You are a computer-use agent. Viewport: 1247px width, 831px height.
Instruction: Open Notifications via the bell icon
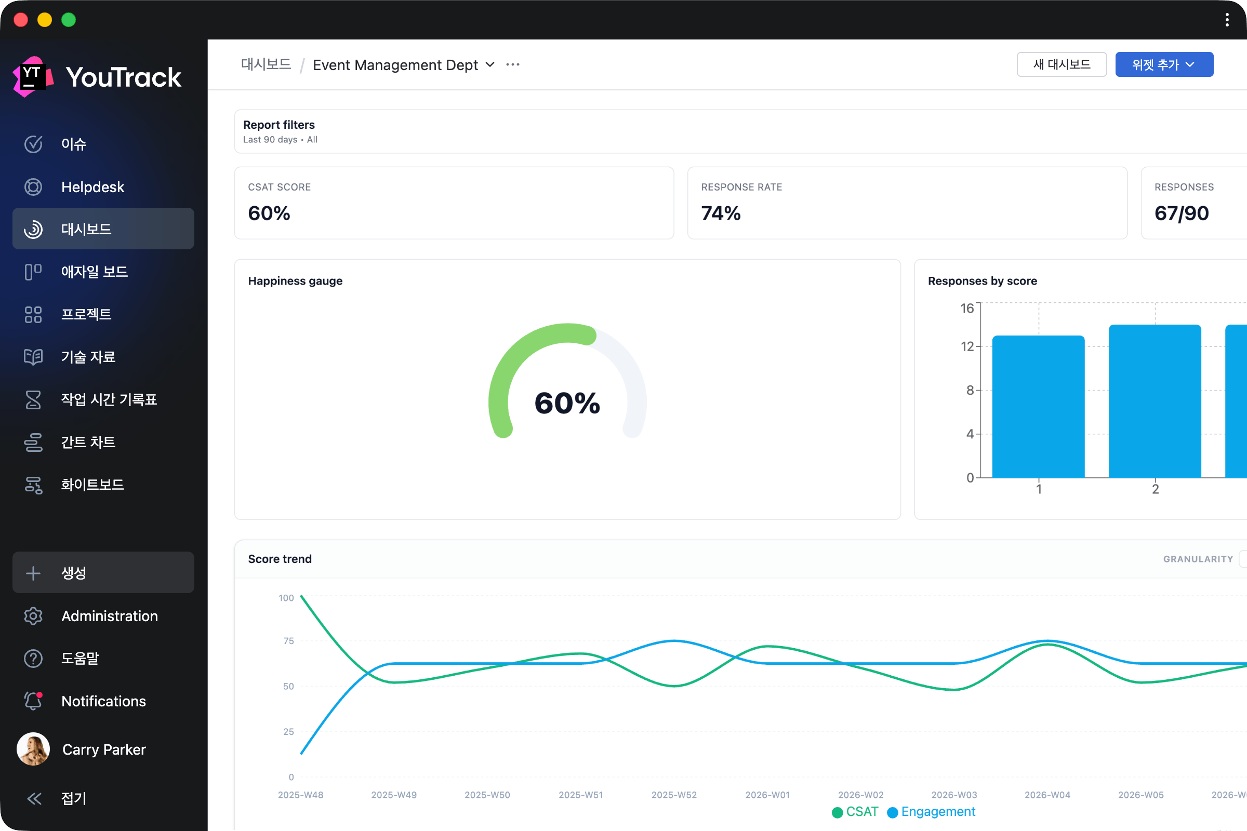coord(33,701)
